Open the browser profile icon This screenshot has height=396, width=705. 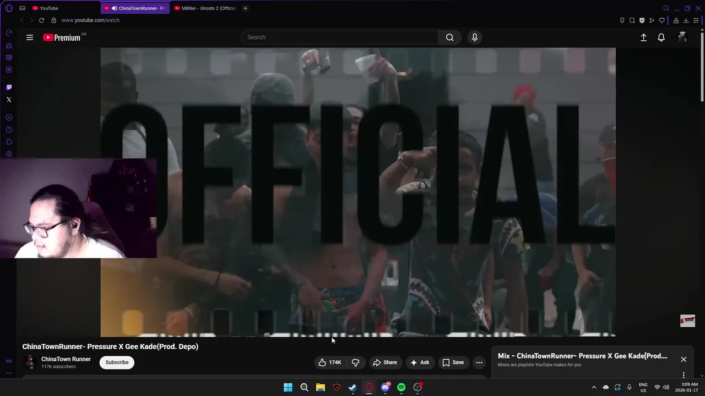point(676,20)
